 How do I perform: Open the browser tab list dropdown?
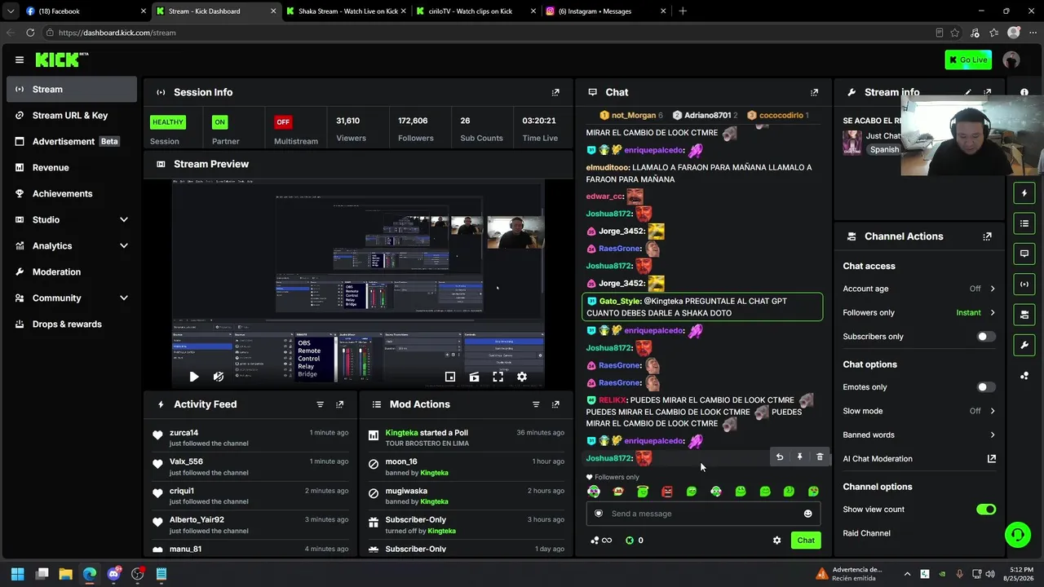11,11
